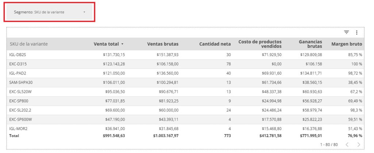The height and width of the screenshot is (153, 374).
Task: Select the SAM-SHPA30 SKU cell
Action: (x=20, y=83)
